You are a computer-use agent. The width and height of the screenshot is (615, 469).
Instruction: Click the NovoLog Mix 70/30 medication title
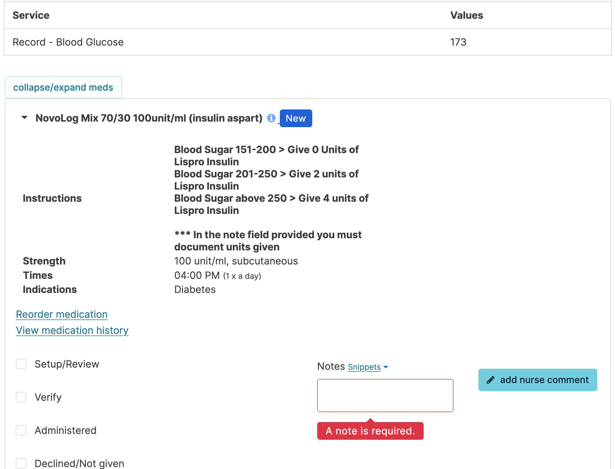(x=149, y=118)
